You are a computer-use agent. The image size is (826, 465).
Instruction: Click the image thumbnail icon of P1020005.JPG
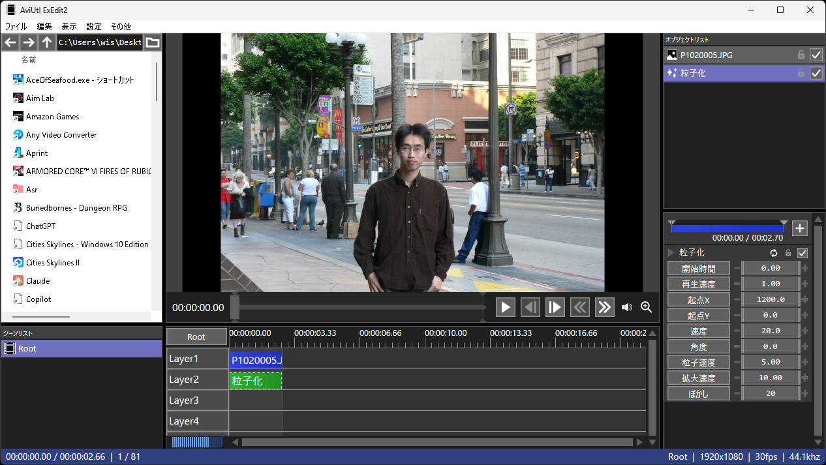click(672, 55)
